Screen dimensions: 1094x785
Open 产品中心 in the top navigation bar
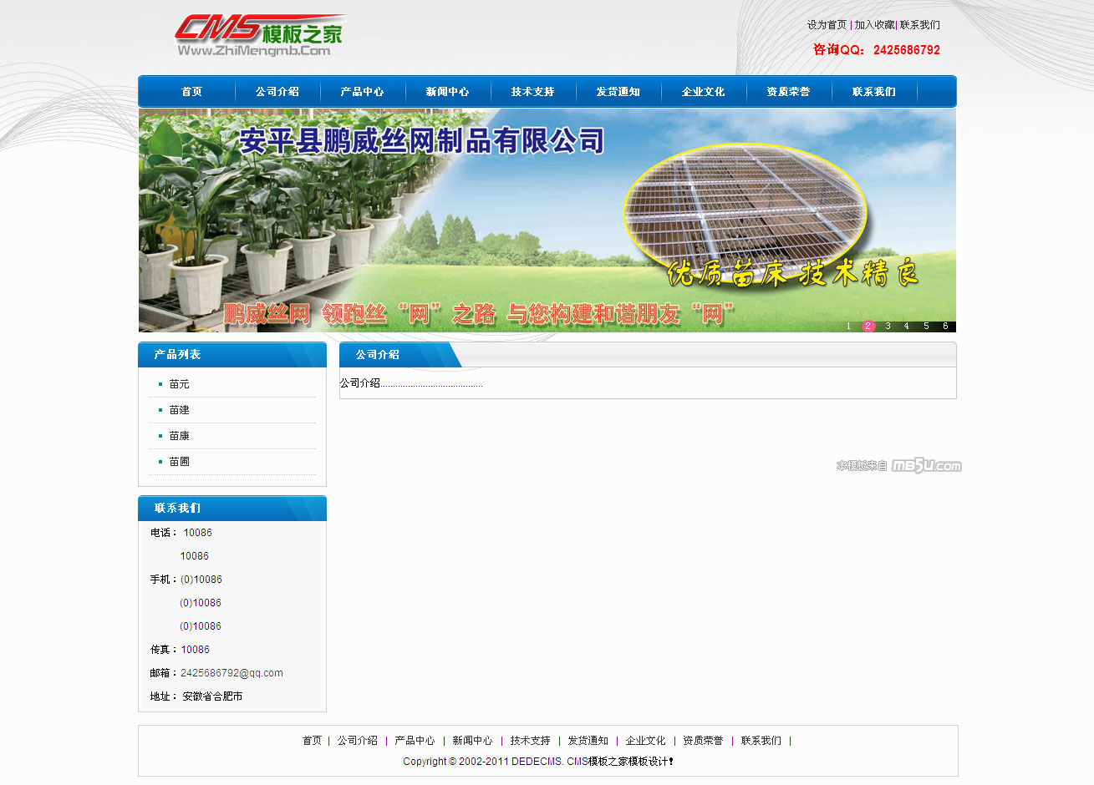[x=362, y=92]
